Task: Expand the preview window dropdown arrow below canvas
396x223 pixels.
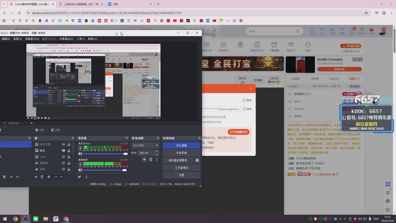Action: click(x=32, y=123)
